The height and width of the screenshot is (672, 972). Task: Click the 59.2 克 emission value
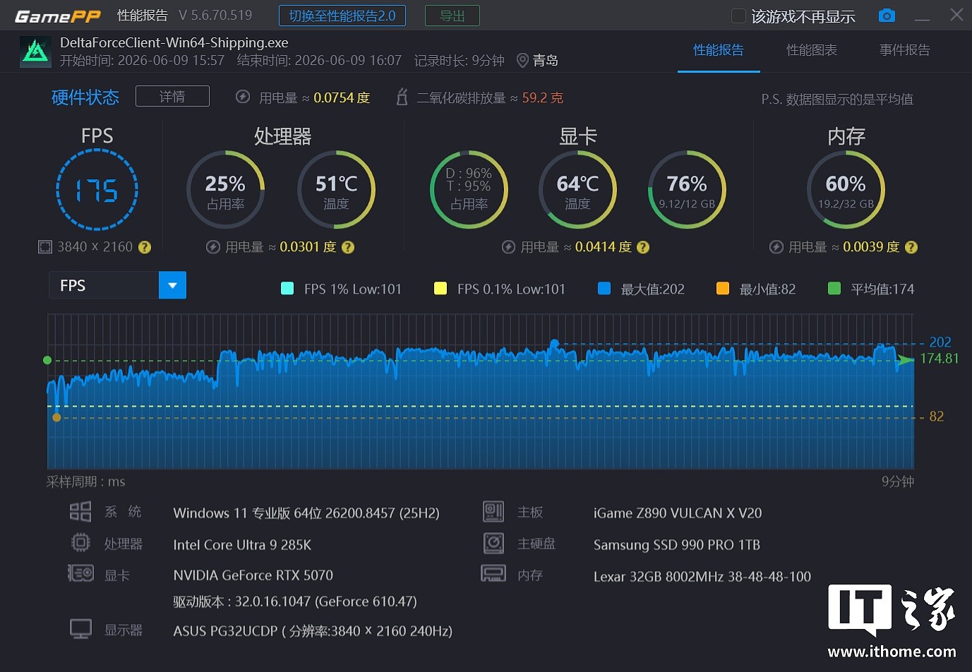pyautogui.click(x=543, y=97)
